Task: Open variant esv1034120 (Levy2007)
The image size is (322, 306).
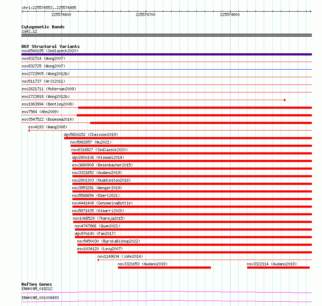Action: point(100,249)
